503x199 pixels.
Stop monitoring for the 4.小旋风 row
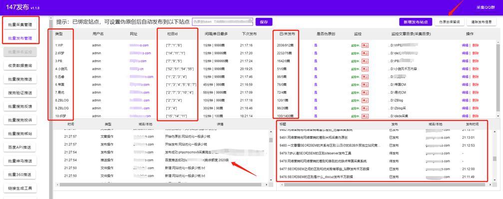click(x=365, y=69)
